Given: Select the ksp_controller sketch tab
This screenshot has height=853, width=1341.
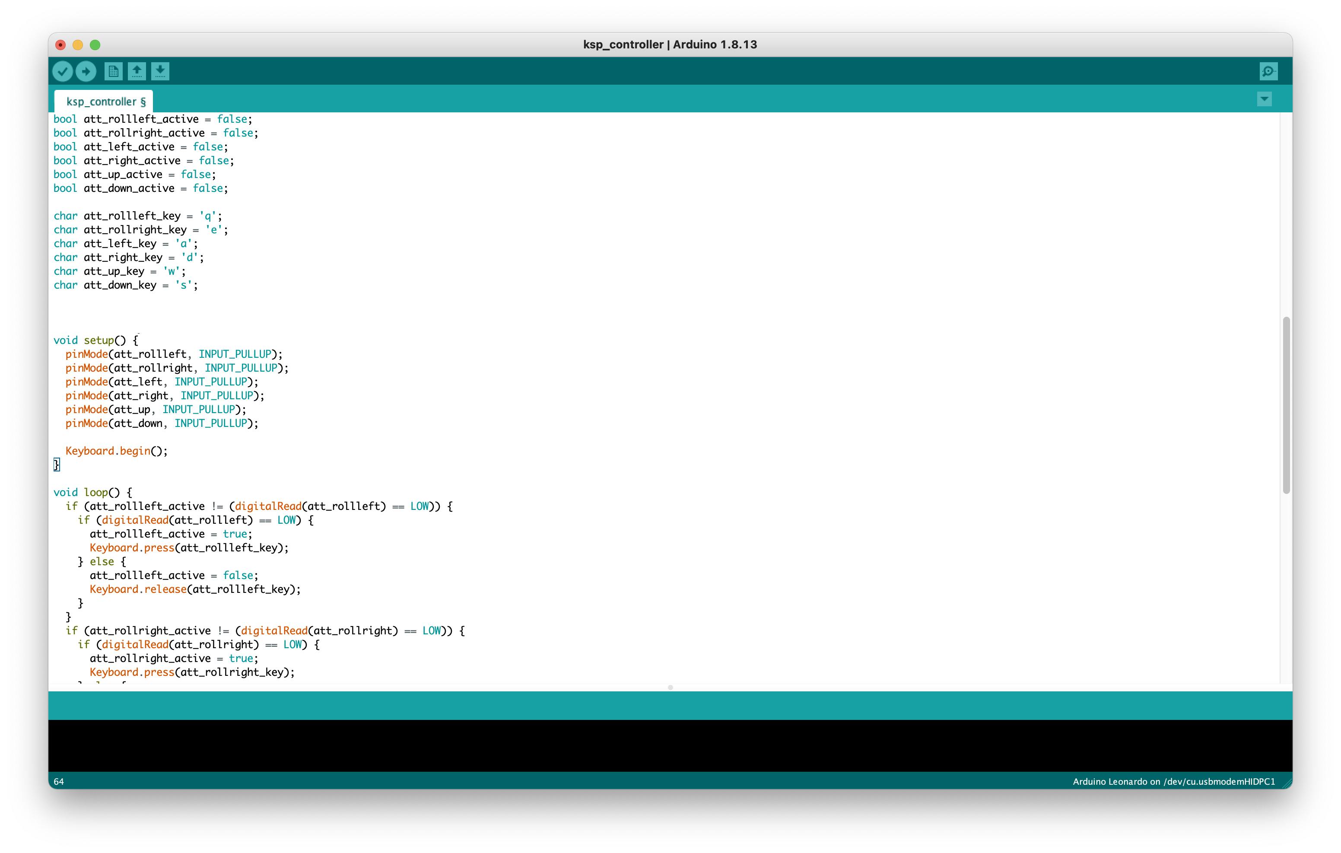Looking at the screenshot, I should click(104, 102).
